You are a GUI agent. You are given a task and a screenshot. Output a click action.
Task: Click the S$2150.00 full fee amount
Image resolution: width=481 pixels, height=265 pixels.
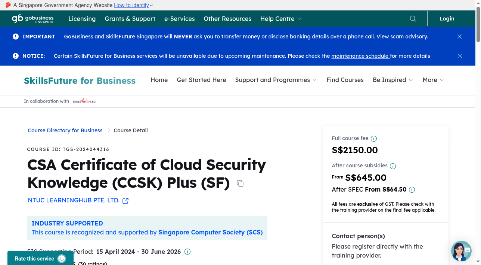click(355, 150)
